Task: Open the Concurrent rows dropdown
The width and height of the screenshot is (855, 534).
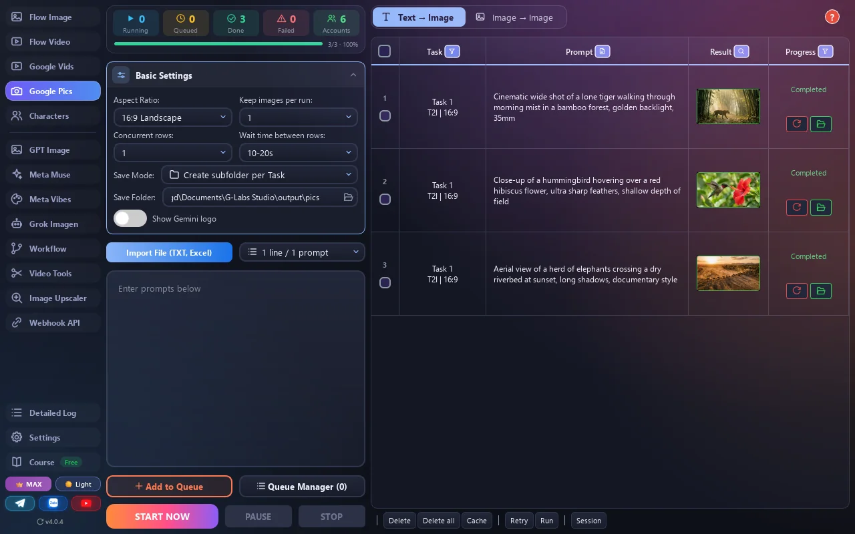Action: click(x=173, y=153)
